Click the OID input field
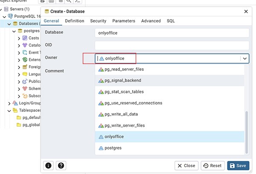This screenshot has width=256, height=174. click(172, 45)
